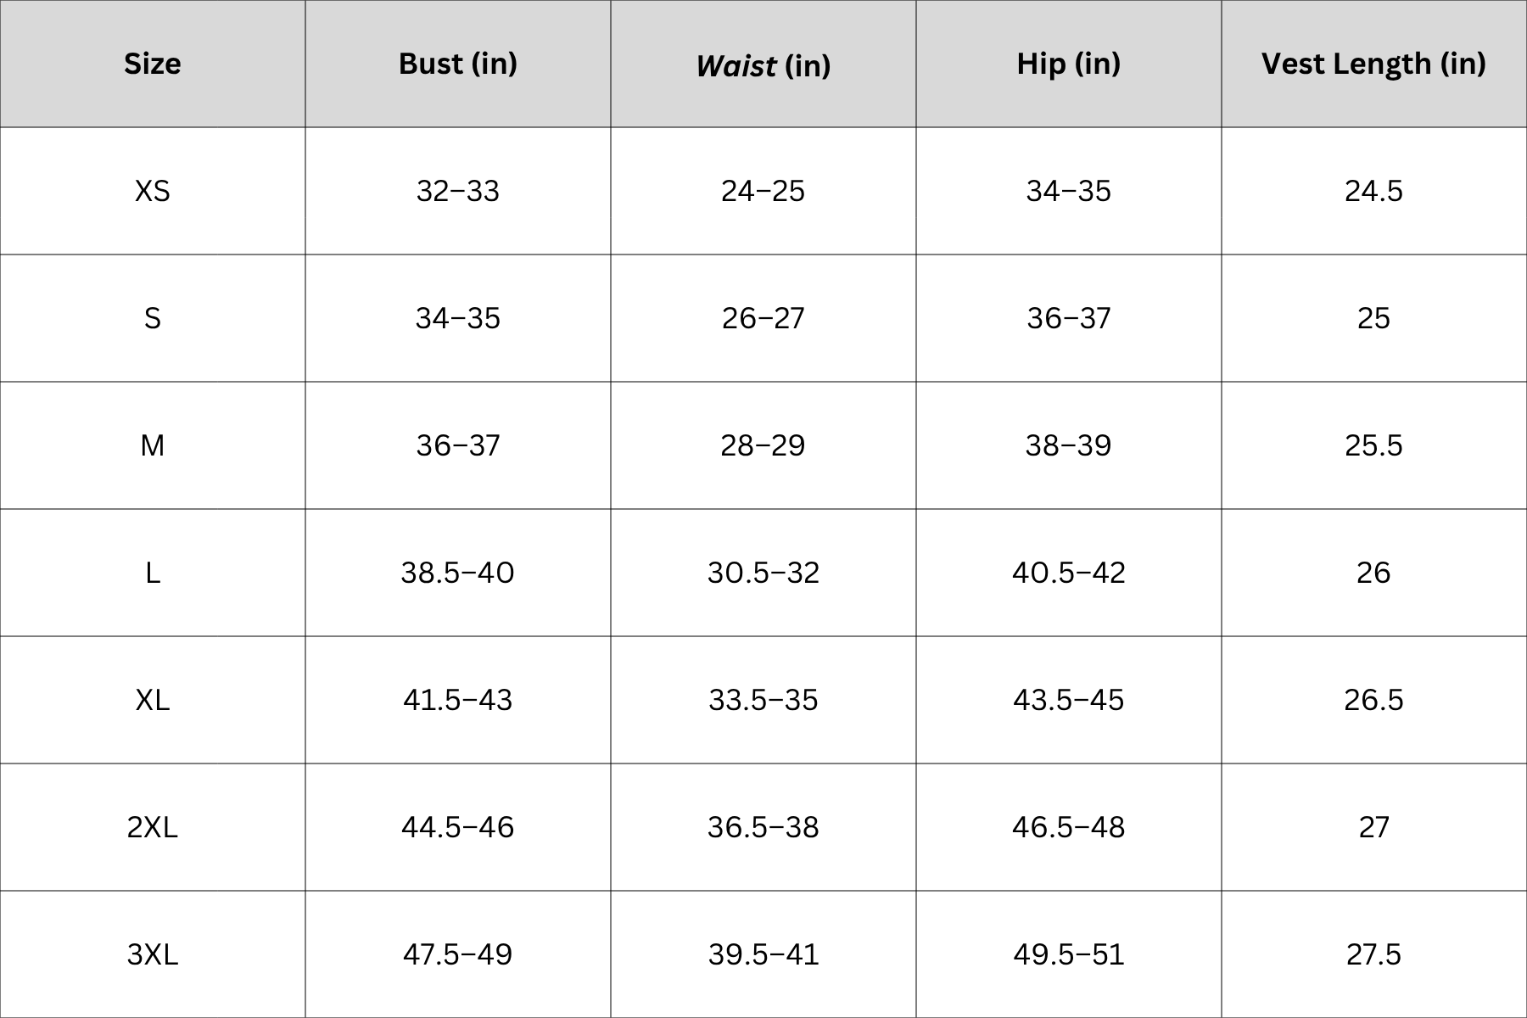Click the Size column header
This screenshot has height=1018, width=1527.
pyautogui.click(x=153, y=64)
